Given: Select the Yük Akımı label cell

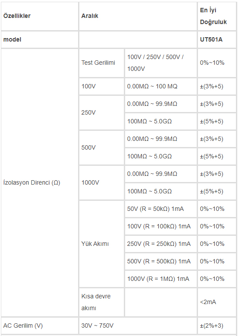Looking at the screenshot, I should tap(102, 244).
